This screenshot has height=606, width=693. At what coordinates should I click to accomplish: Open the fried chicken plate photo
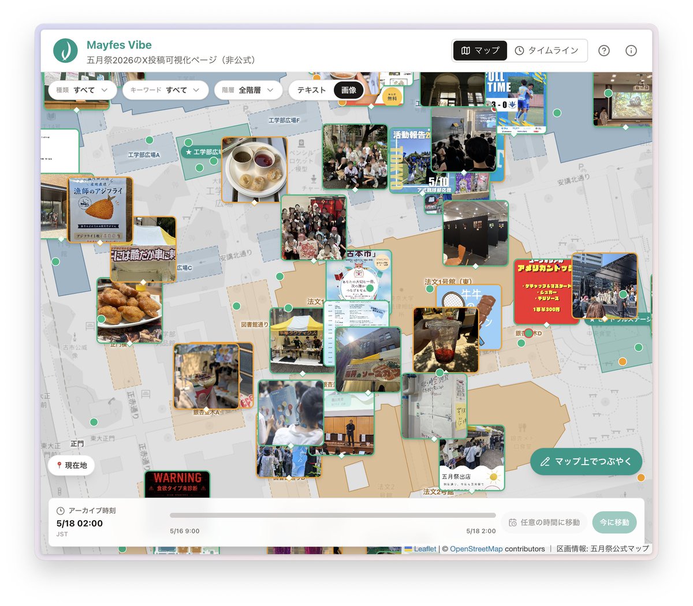(129, 311)
